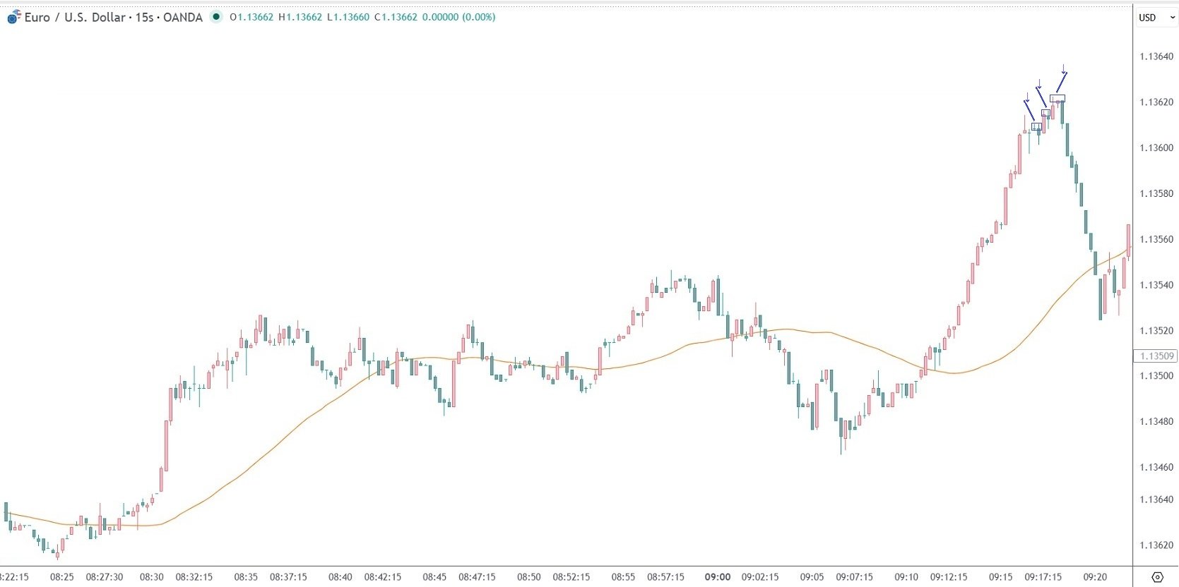Click the 09:02:15 time axis label
Screen dimensions: 1179x587
(x=760, y=577)
